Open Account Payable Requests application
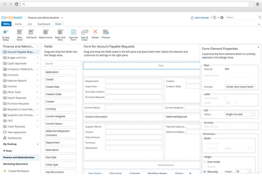Viewport: 262px width, 176px height. [21, 52]
